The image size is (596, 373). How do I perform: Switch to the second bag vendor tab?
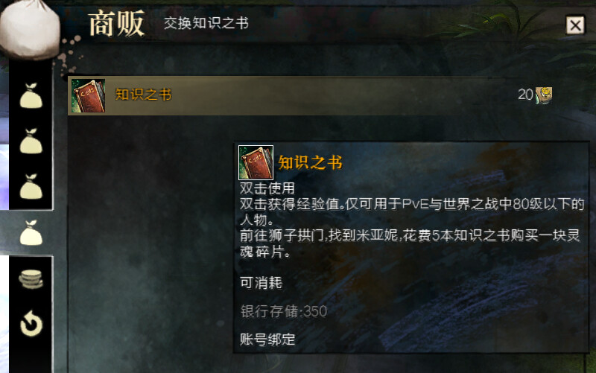pyautogui.click(x=31, y=141)
